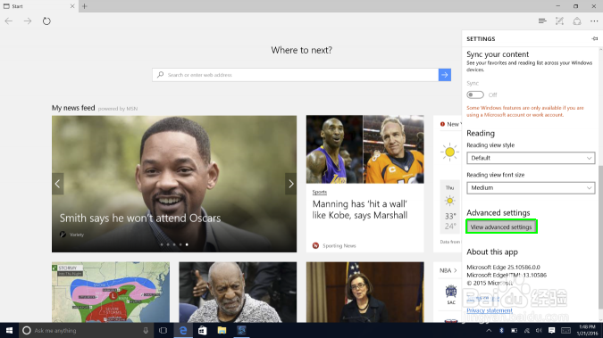603x338 pixels.
Task: Open the Privacy statement link
Action: coord(490,310)
